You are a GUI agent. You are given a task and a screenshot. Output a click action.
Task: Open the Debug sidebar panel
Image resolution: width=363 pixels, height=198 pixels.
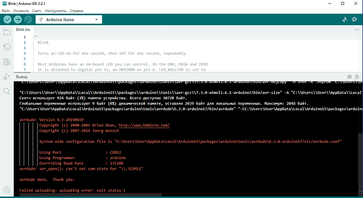click(7, 77)
